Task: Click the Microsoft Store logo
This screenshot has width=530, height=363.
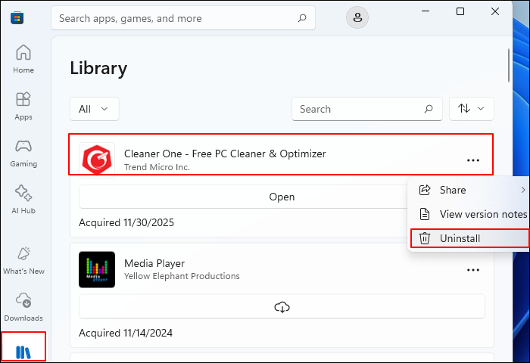Action: point(17,18)
